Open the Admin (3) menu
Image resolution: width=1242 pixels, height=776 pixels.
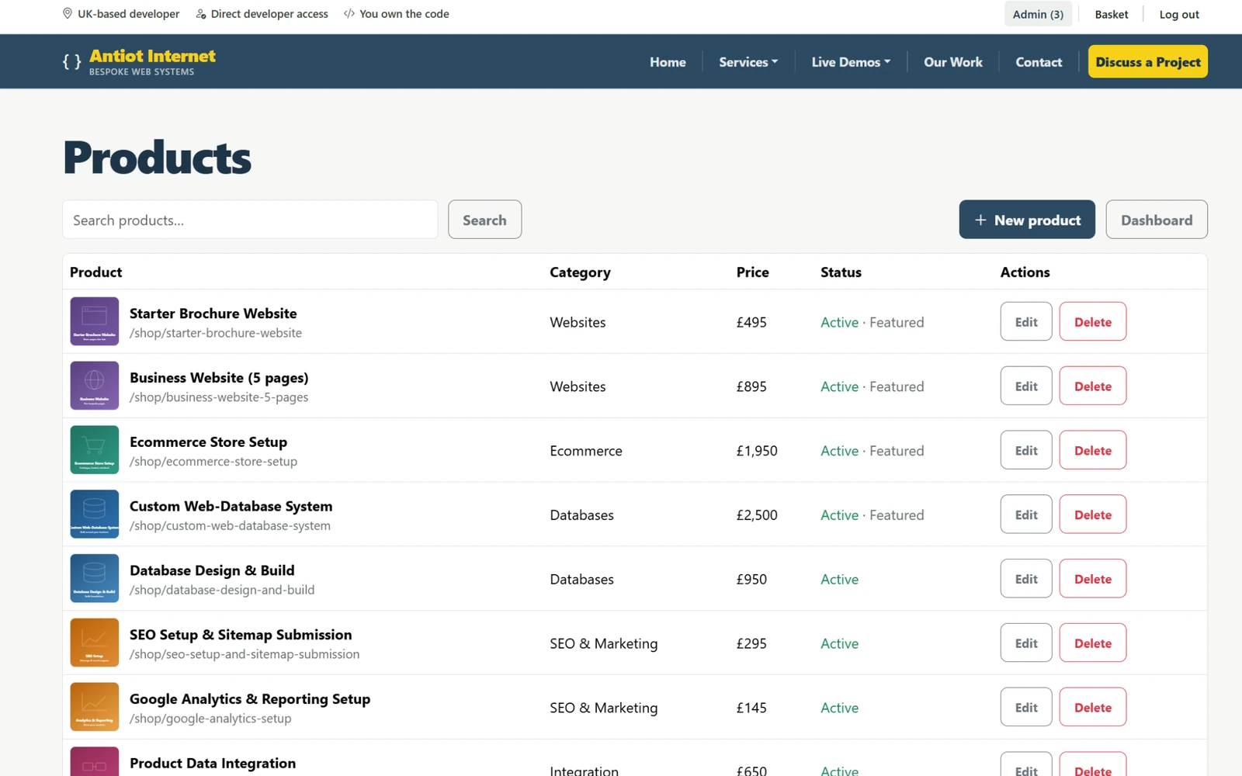tap(1038, 14)
